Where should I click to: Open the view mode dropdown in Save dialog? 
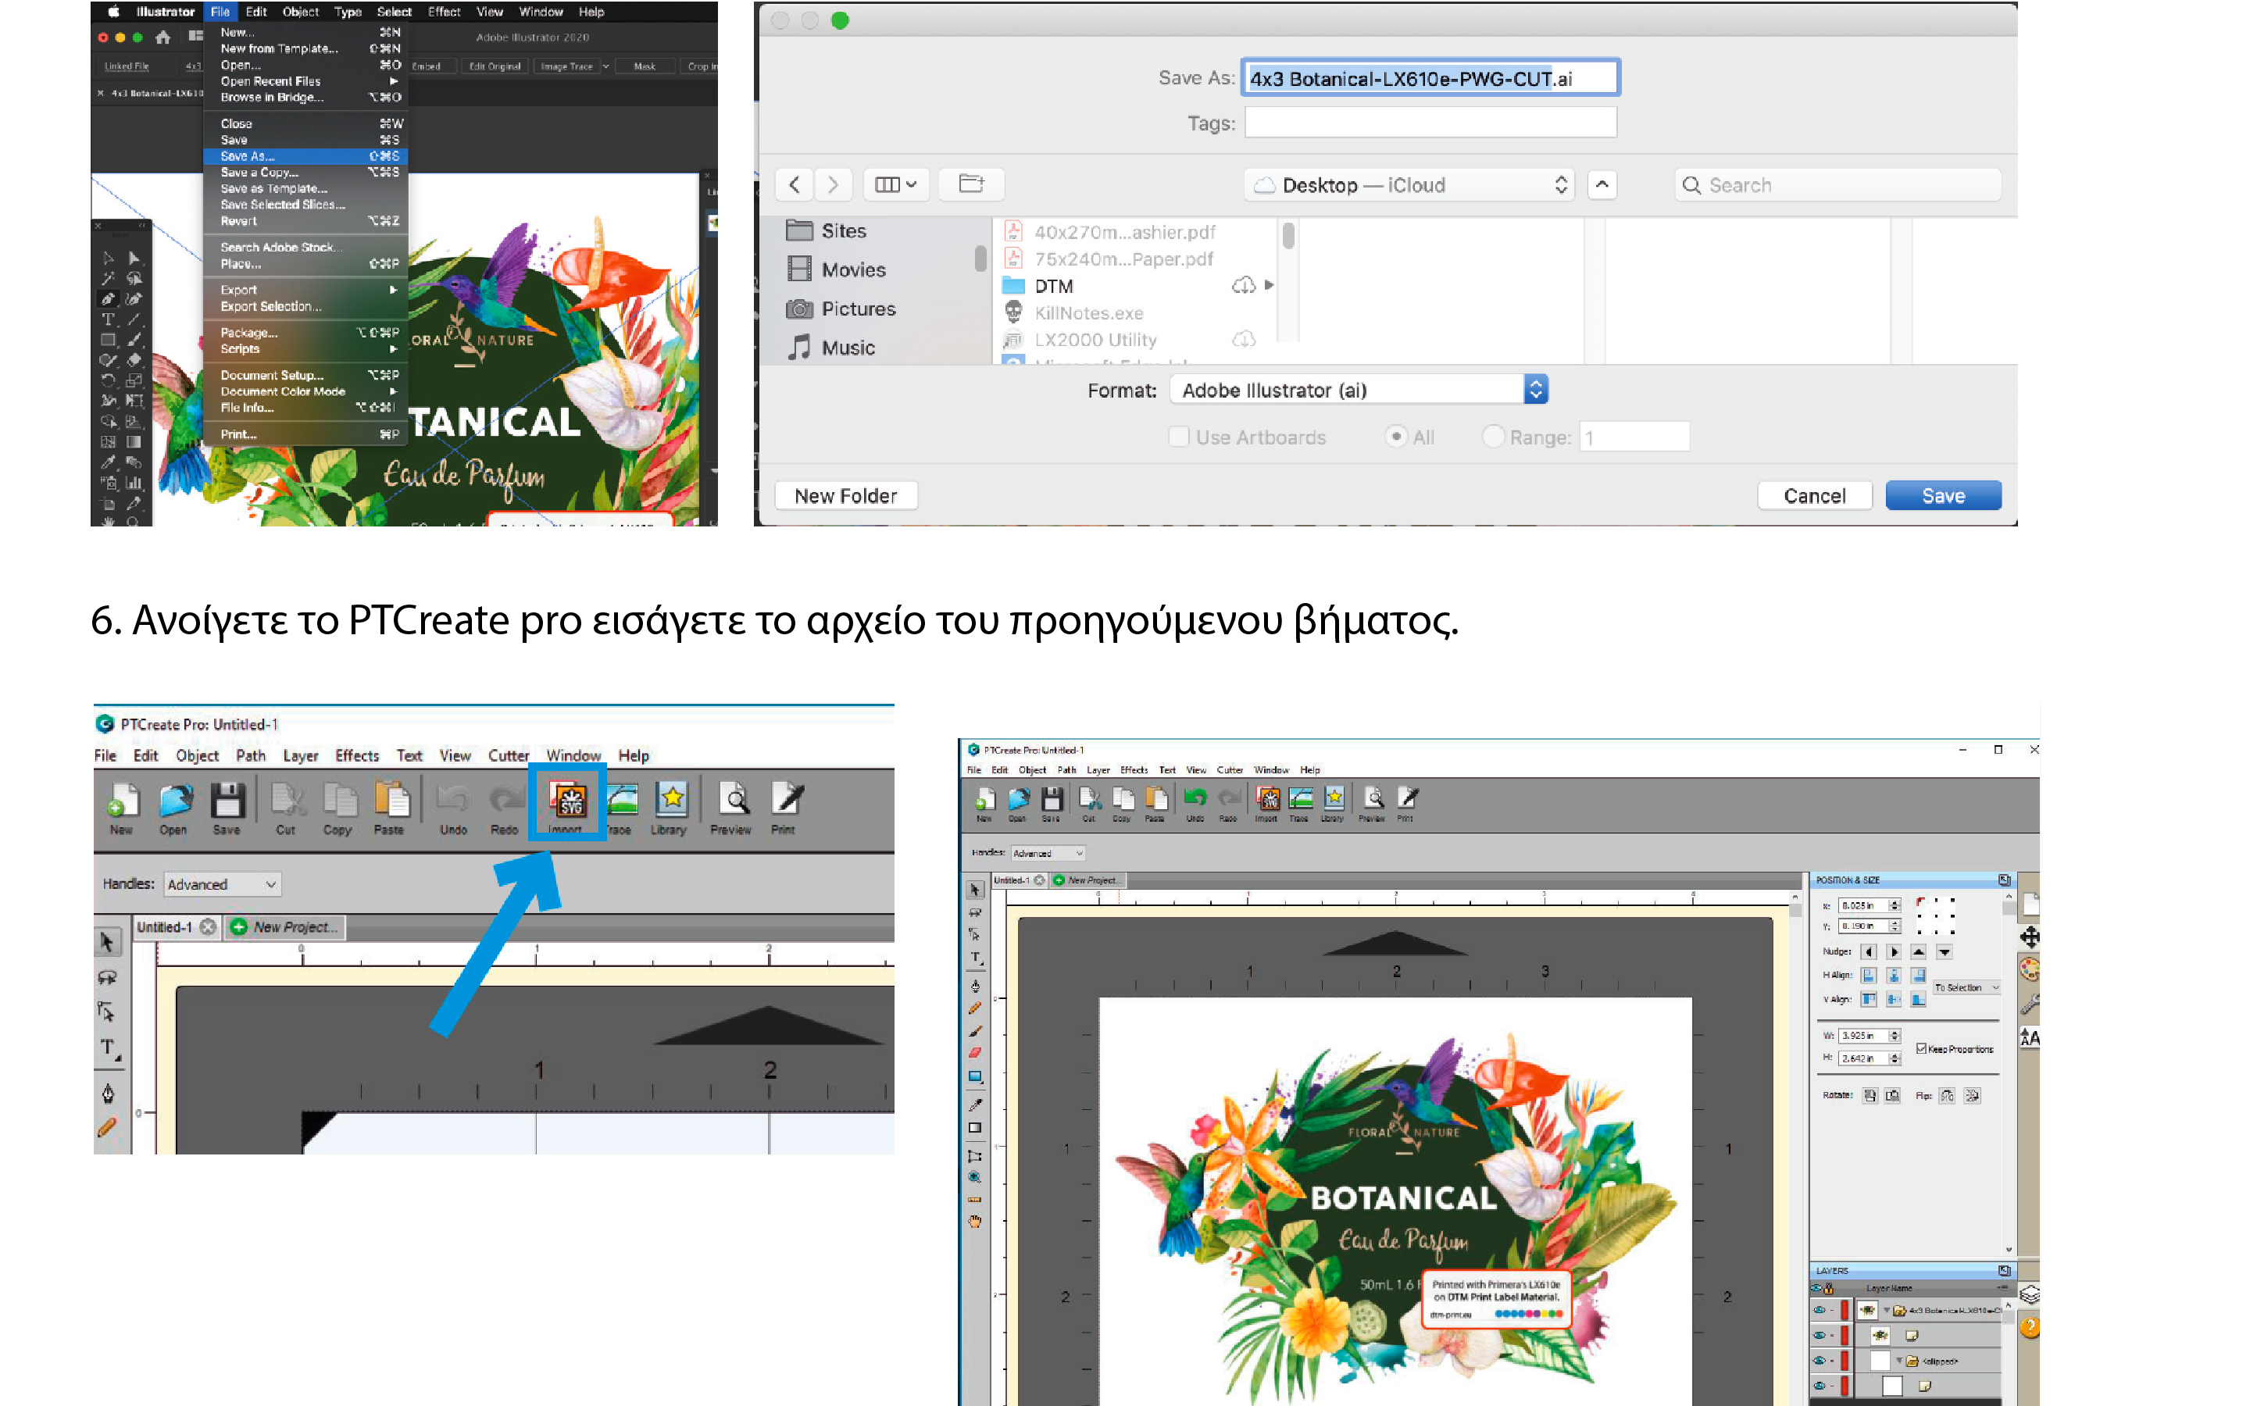[895, 184]
